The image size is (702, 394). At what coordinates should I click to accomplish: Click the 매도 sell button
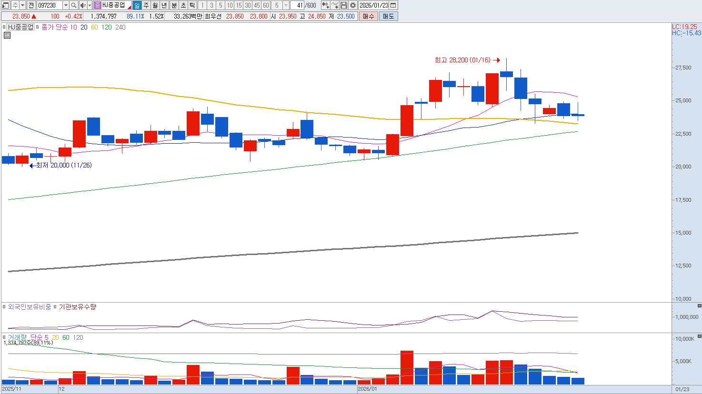388,16
